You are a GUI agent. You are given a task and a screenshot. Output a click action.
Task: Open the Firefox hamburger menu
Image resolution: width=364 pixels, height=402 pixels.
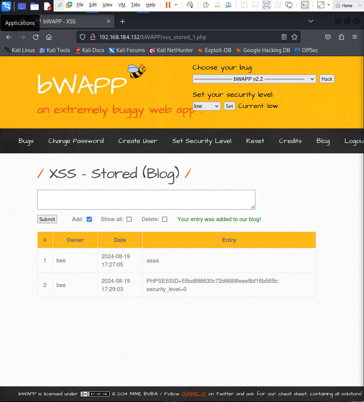355,37
